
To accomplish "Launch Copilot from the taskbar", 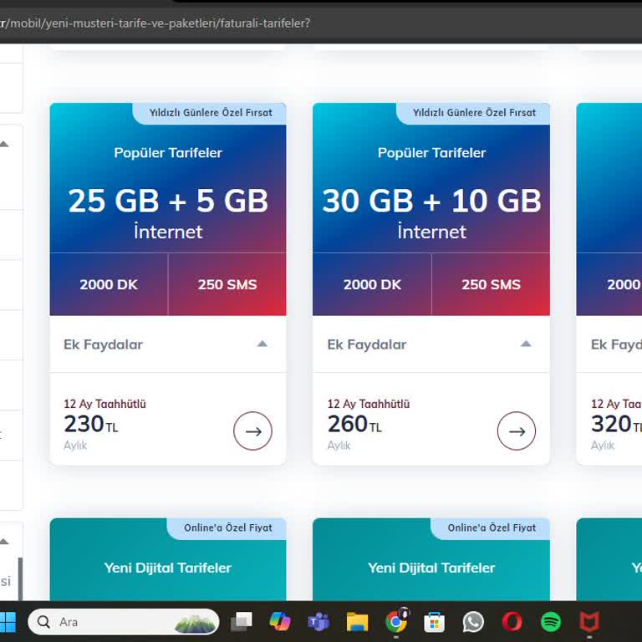I will 280,622.
